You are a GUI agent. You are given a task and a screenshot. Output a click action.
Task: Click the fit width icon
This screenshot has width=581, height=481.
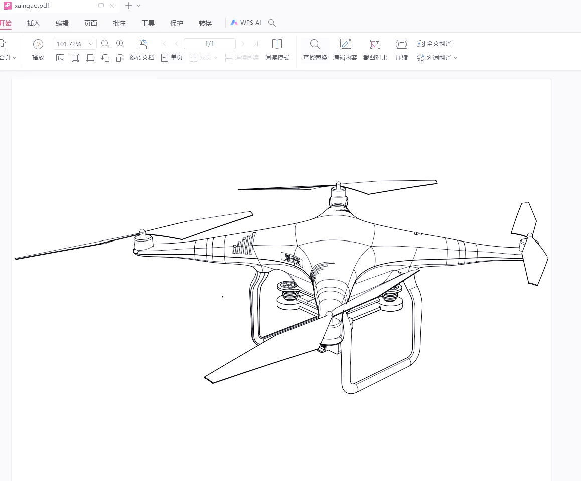pos(90,58)
